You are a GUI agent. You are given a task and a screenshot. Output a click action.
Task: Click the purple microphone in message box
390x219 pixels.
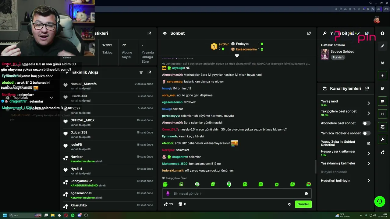tap(168, 193)
